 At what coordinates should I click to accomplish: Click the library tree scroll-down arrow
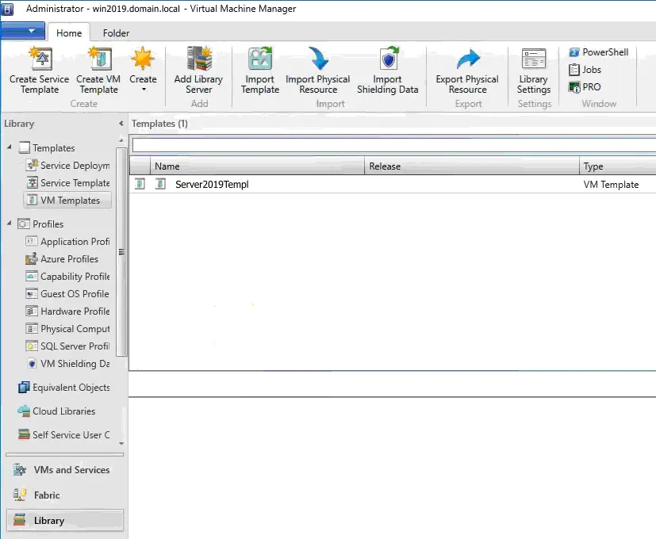point(121,443)
